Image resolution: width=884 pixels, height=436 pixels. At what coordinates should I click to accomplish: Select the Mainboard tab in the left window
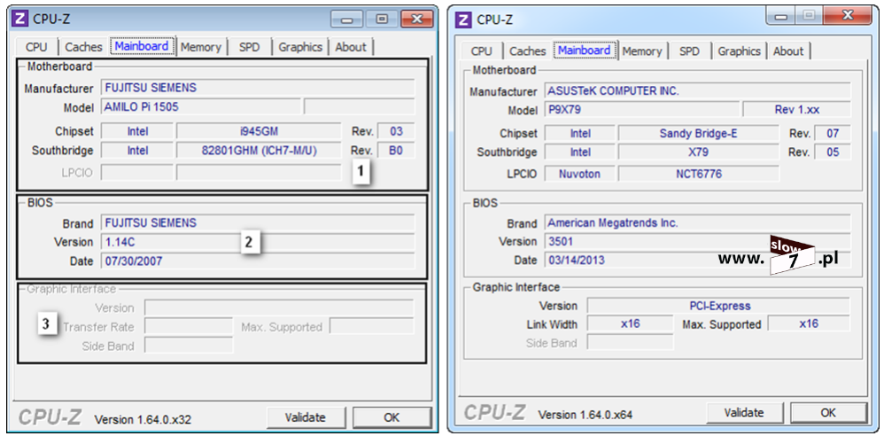142,46
